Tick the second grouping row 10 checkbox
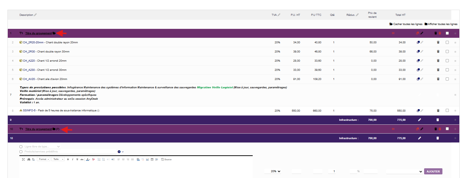466x178 pixels. click(447, 129)
